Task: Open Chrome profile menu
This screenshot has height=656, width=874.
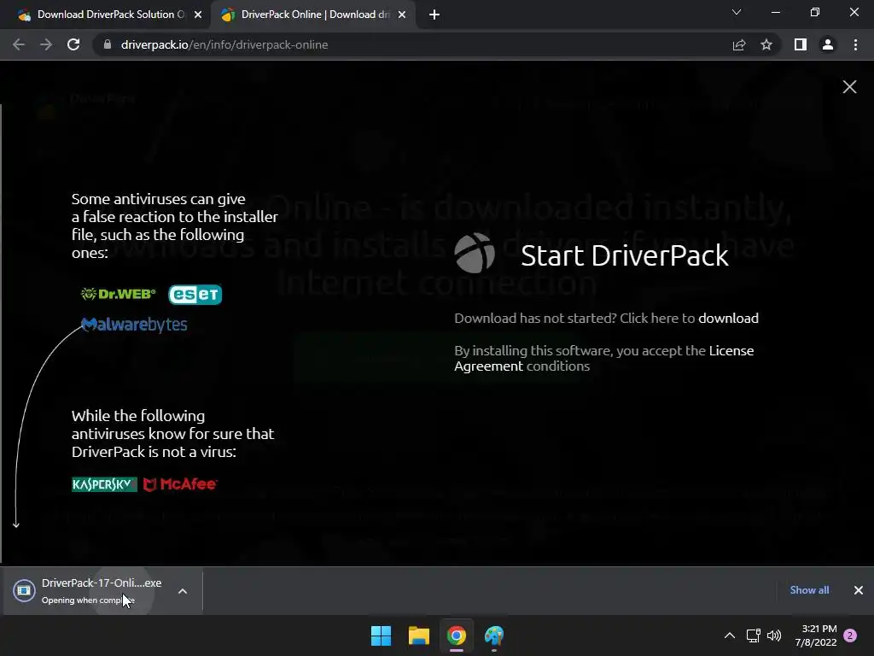Action: tap(828, 44)
